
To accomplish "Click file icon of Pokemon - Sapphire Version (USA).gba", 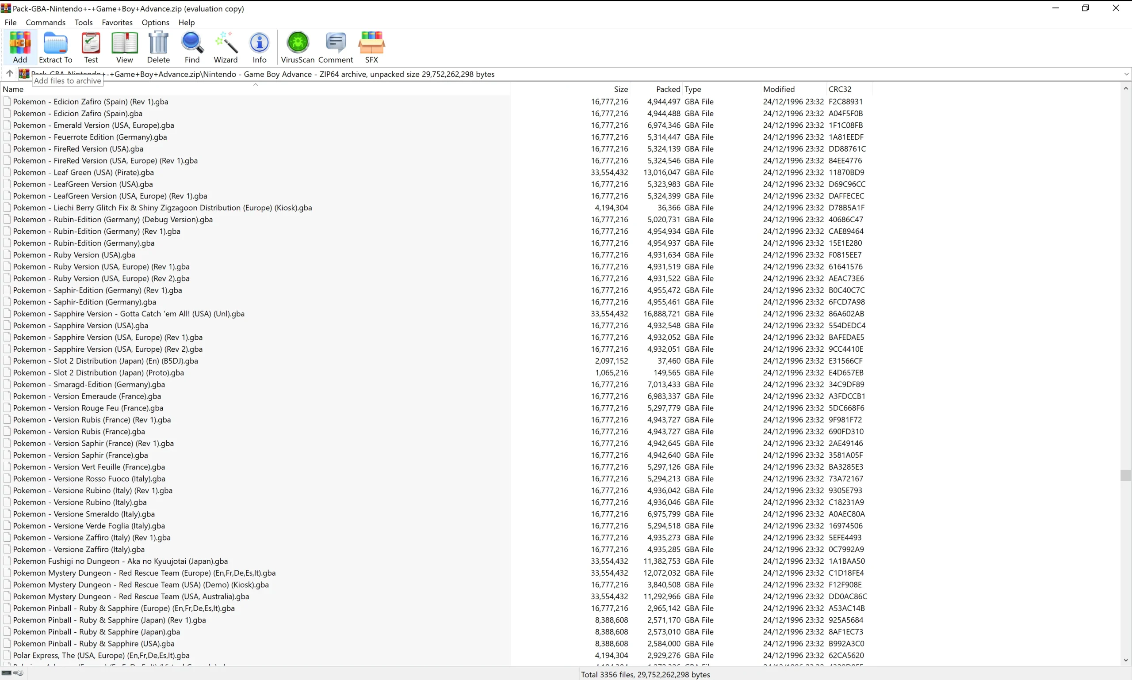I will 7,325.
